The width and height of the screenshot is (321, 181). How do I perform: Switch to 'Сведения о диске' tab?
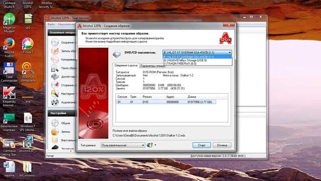point(126,65)
